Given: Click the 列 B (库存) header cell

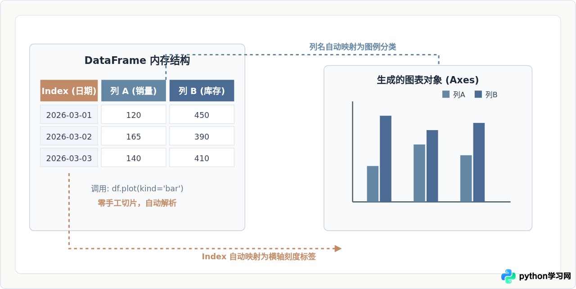Looking at the screenshot, I should click(202, 90).
